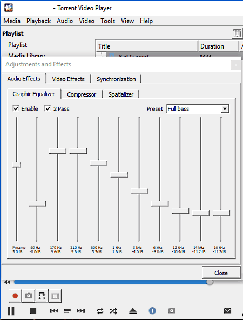Click the camera icon next to info icon
Image resolution: width=243 pixels, height=320 pixels.
[172, 311]
